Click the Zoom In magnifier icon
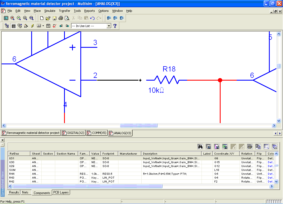The image size is (283, 204). [x=12, y=18]
